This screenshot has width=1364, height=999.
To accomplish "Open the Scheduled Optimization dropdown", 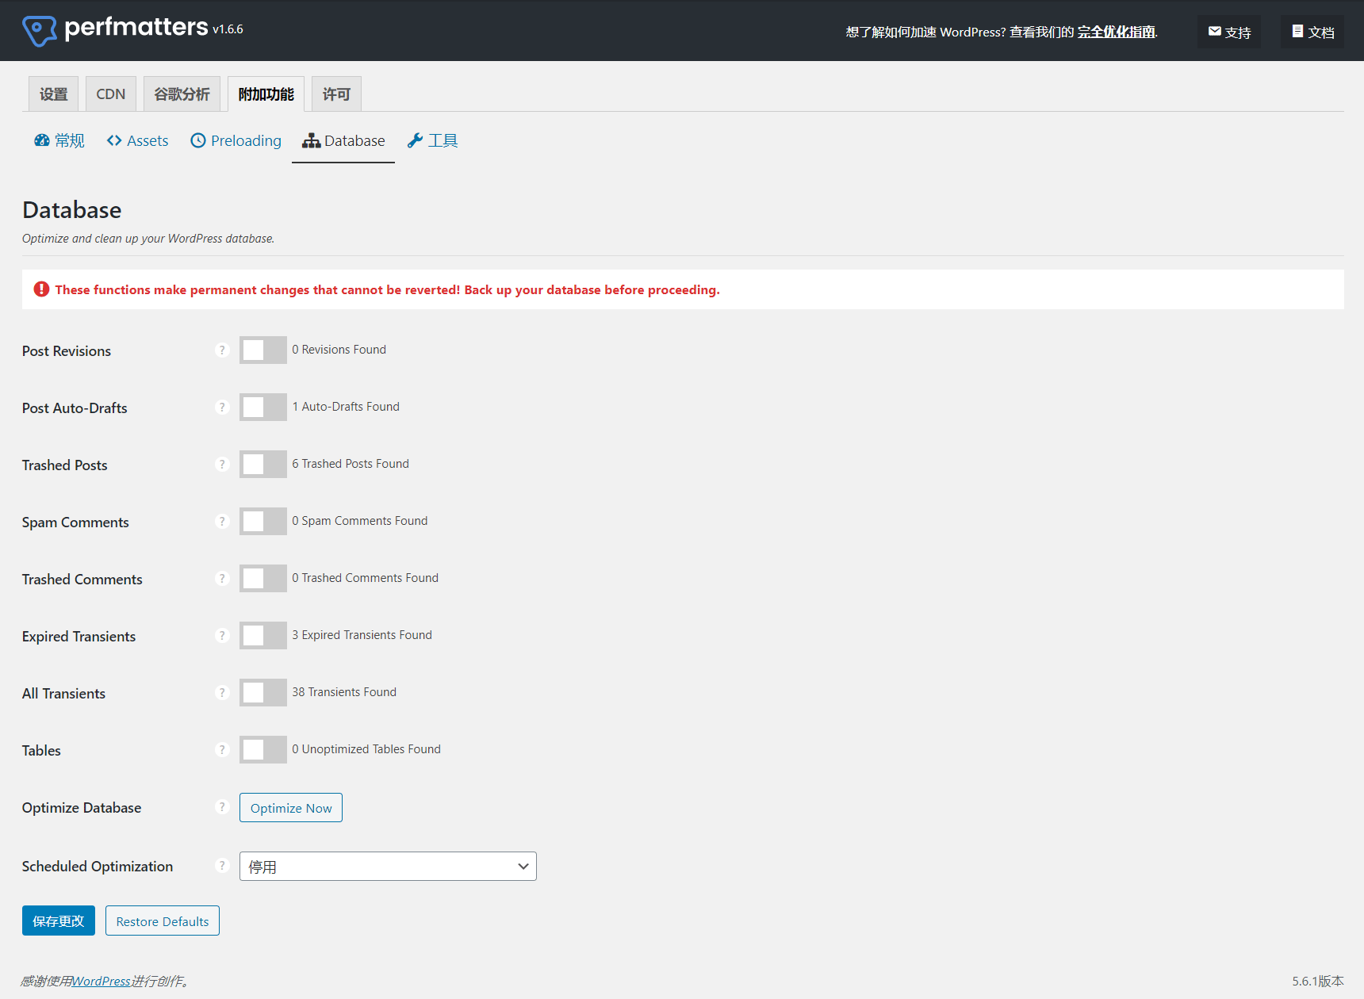I will click(x=388, y=866).
